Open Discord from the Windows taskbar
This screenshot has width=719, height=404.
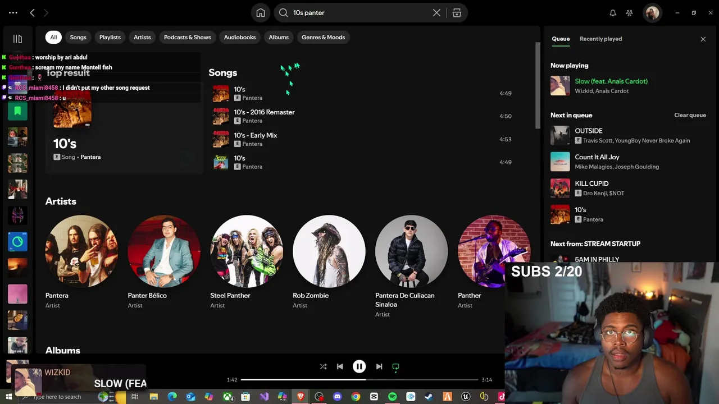click(x=337, y=397)
